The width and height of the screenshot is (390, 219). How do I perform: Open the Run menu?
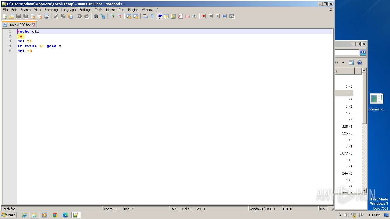[122, 10]
